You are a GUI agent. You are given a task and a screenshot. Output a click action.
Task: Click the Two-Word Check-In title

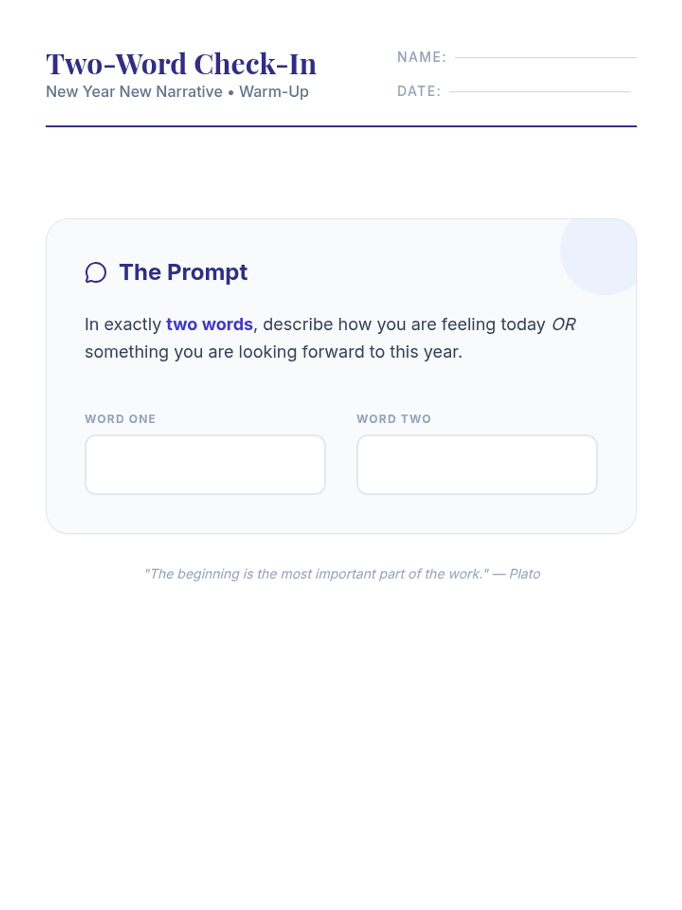pos(181,64)
